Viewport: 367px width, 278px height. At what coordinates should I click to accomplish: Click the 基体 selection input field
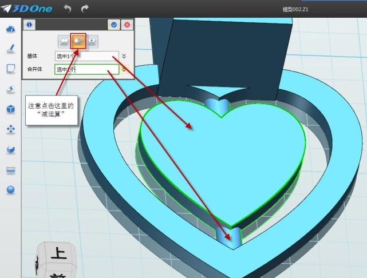86,56
